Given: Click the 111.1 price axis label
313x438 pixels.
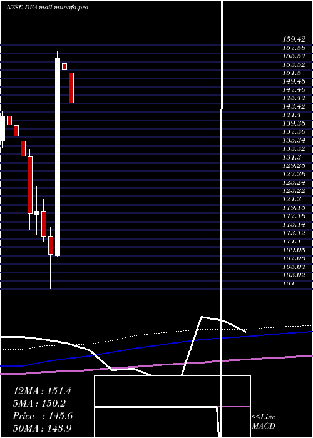Looking at the screenshot, I should click(x=292, y=242).
